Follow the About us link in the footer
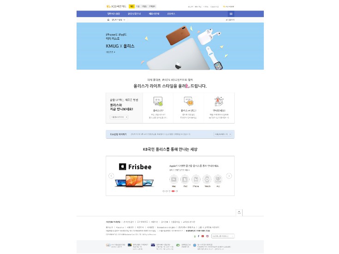The width and height of the screenshot is (339, 254). pos(120,227)
